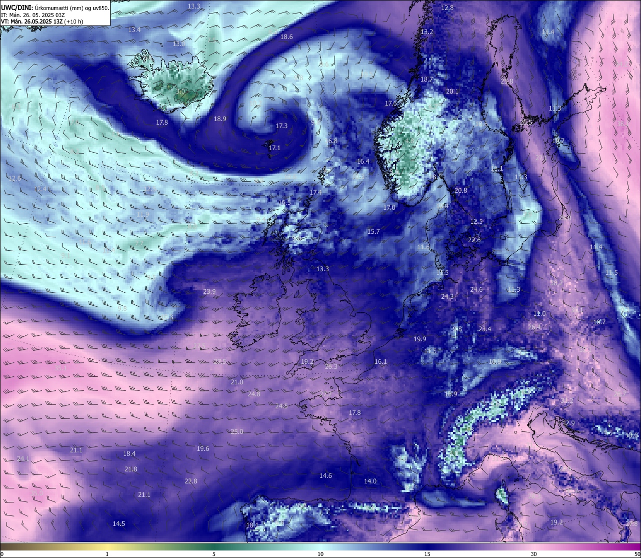The width and height of the screenshot is (641, 558).
Task: Click the 50 tick on the color scale
Action: [x=637, y=554]
